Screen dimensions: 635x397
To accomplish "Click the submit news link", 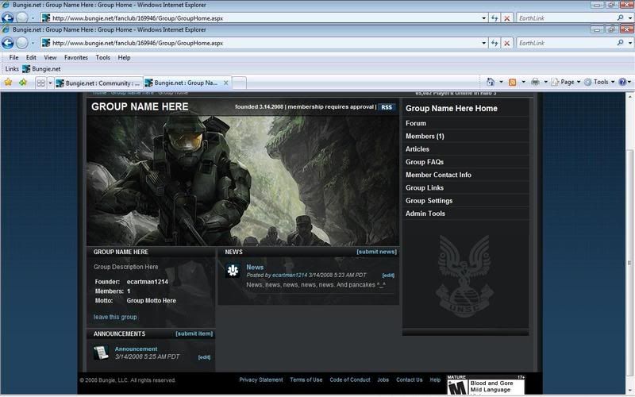I will click(x=376, y=252).
